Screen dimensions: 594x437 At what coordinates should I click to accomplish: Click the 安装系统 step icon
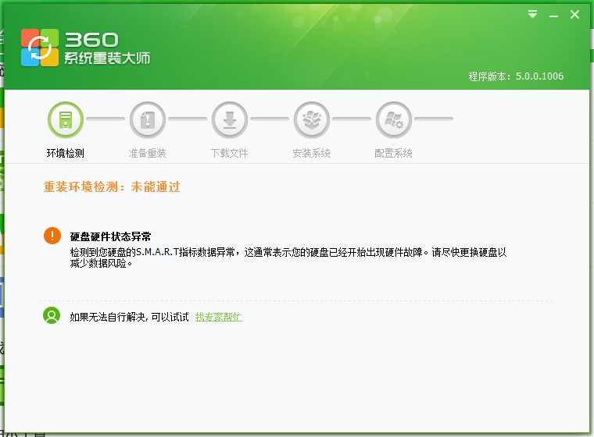tap(312, 120)
